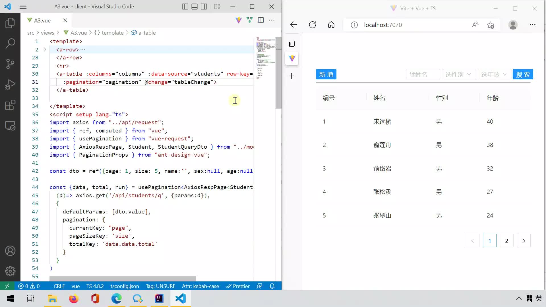Open the editor More Actions menu
The image size is (546, 307).
coord(272,20)
